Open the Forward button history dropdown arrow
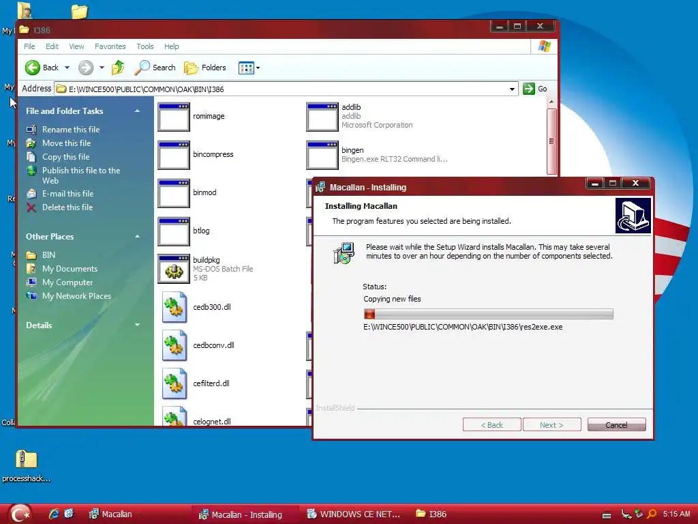This screenshot has height=524, width=698. (x=102, y=68)
